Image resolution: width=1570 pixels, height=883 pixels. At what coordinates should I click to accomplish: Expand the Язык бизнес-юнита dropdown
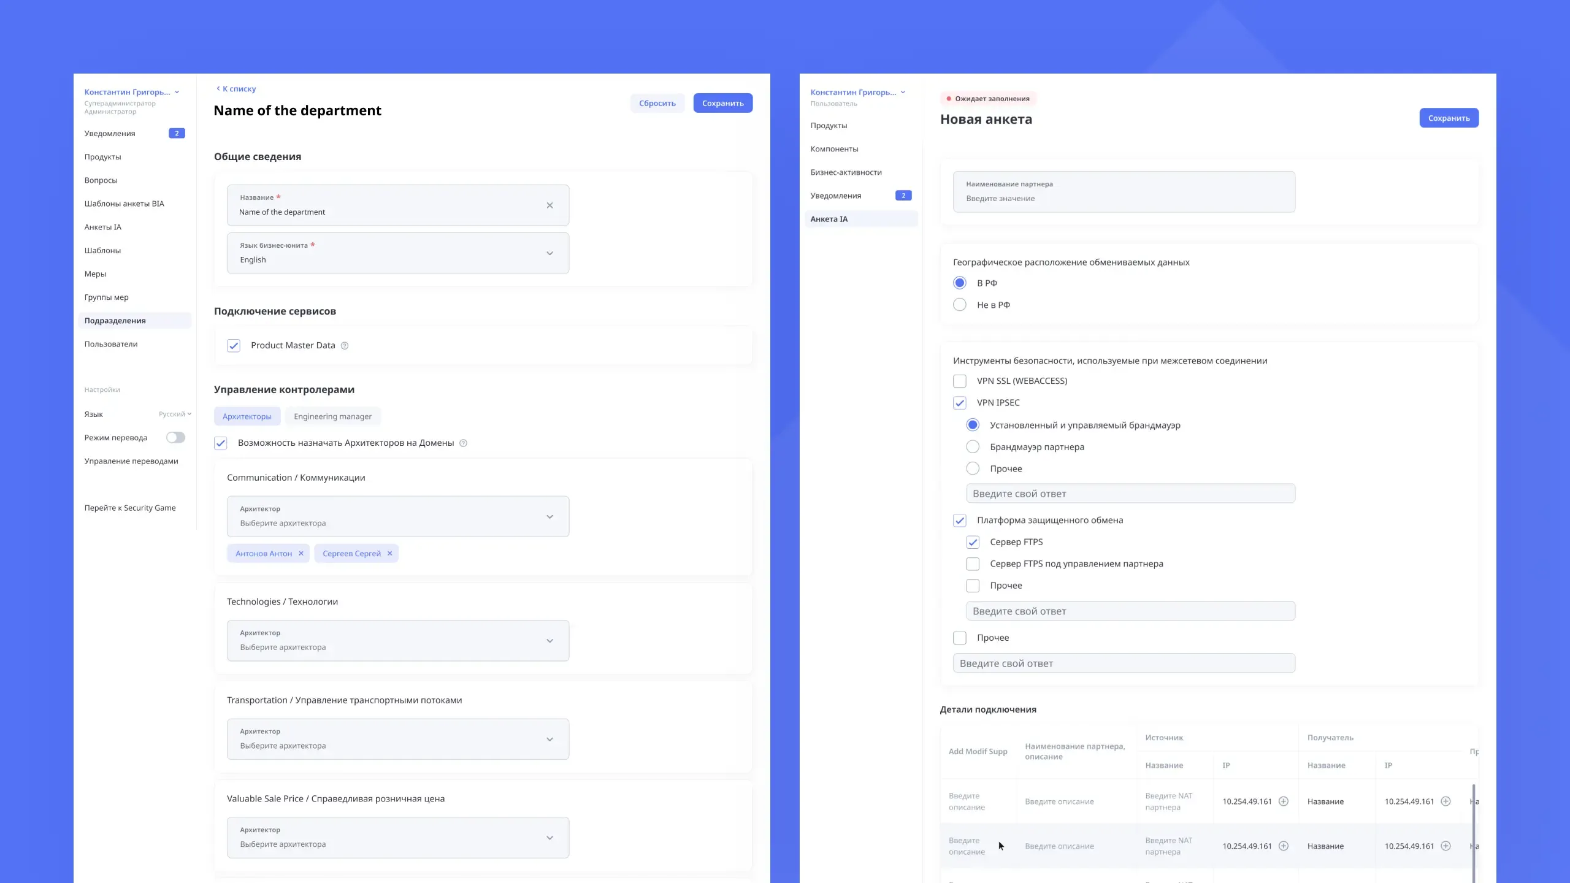(x=398, y=253)
